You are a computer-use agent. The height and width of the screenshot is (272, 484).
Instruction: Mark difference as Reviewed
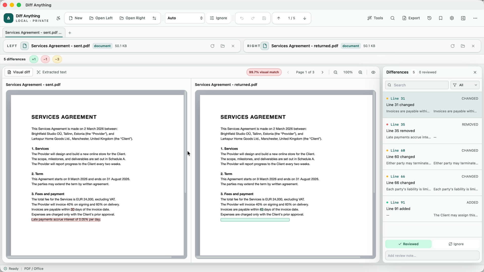coord(408,244)
